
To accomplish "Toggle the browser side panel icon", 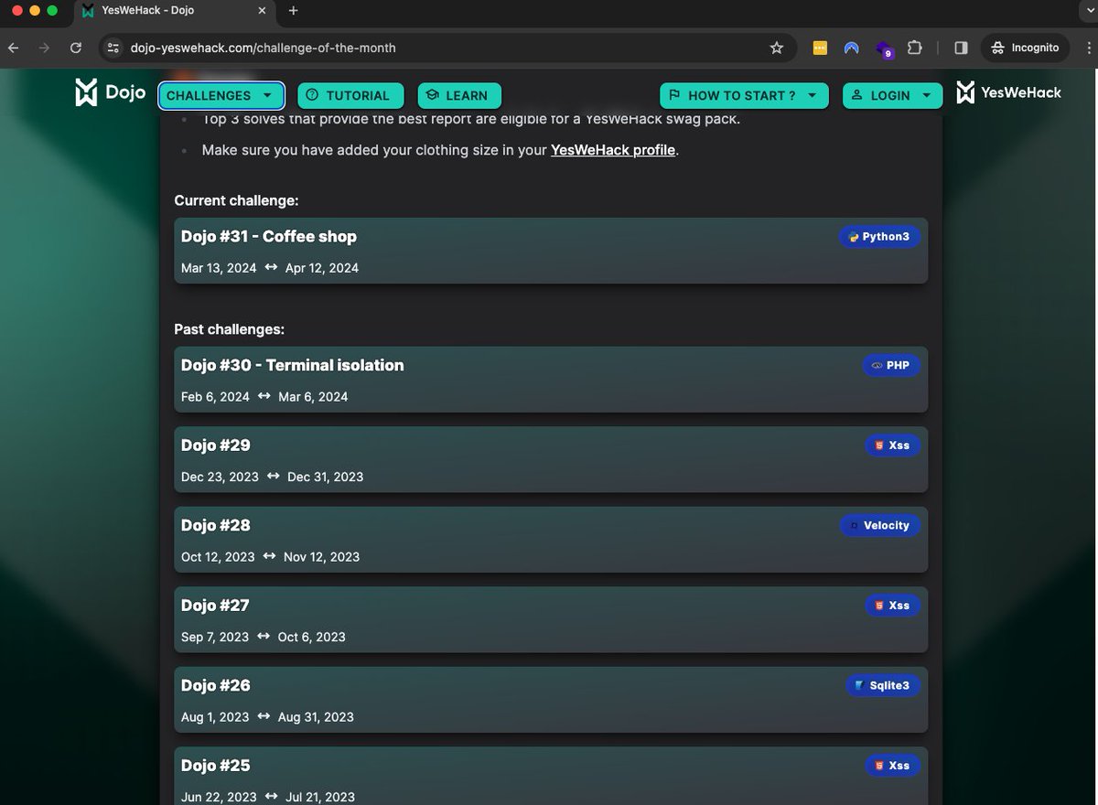I will point(961,48).
